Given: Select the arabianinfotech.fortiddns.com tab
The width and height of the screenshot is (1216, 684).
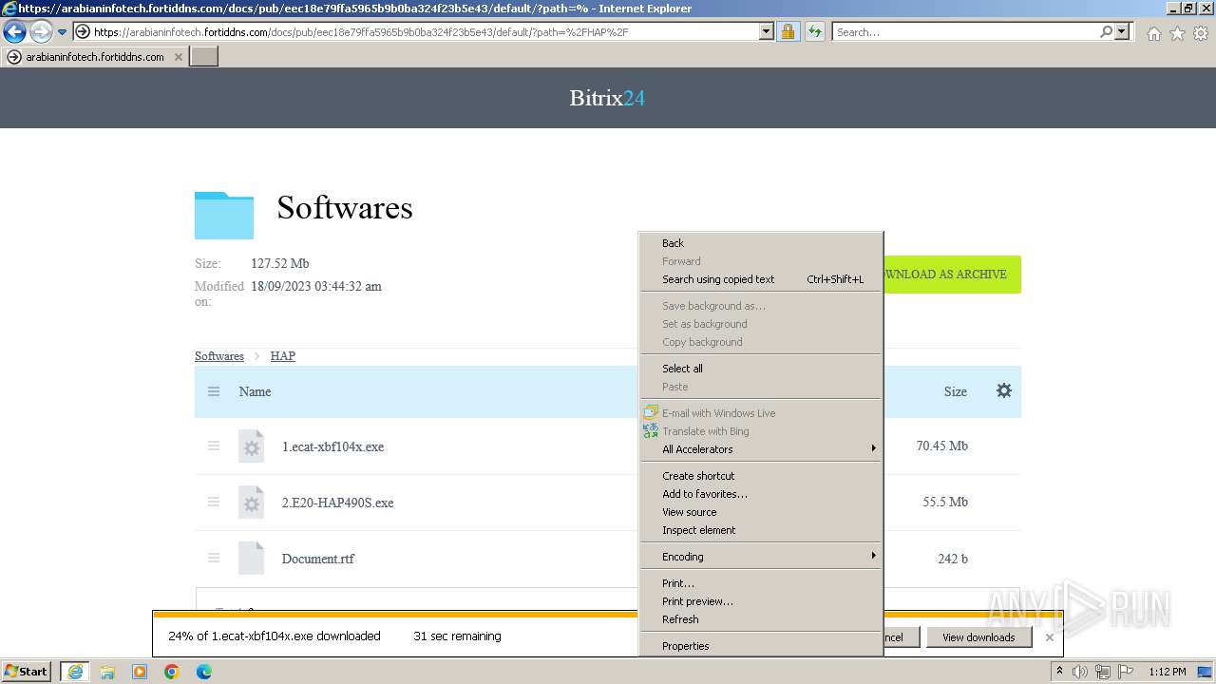Looking at the screenshot, I should 94,57.
